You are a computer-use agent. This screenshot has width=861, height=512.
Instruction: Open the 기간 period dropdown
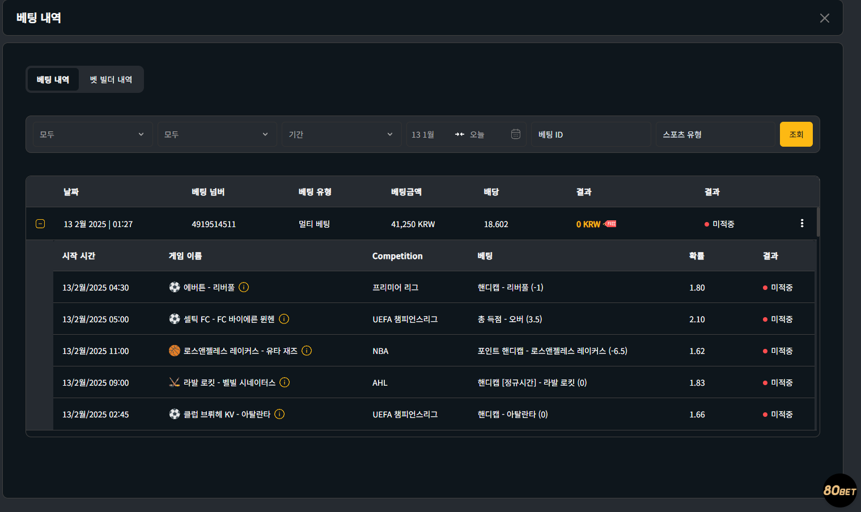342,134
